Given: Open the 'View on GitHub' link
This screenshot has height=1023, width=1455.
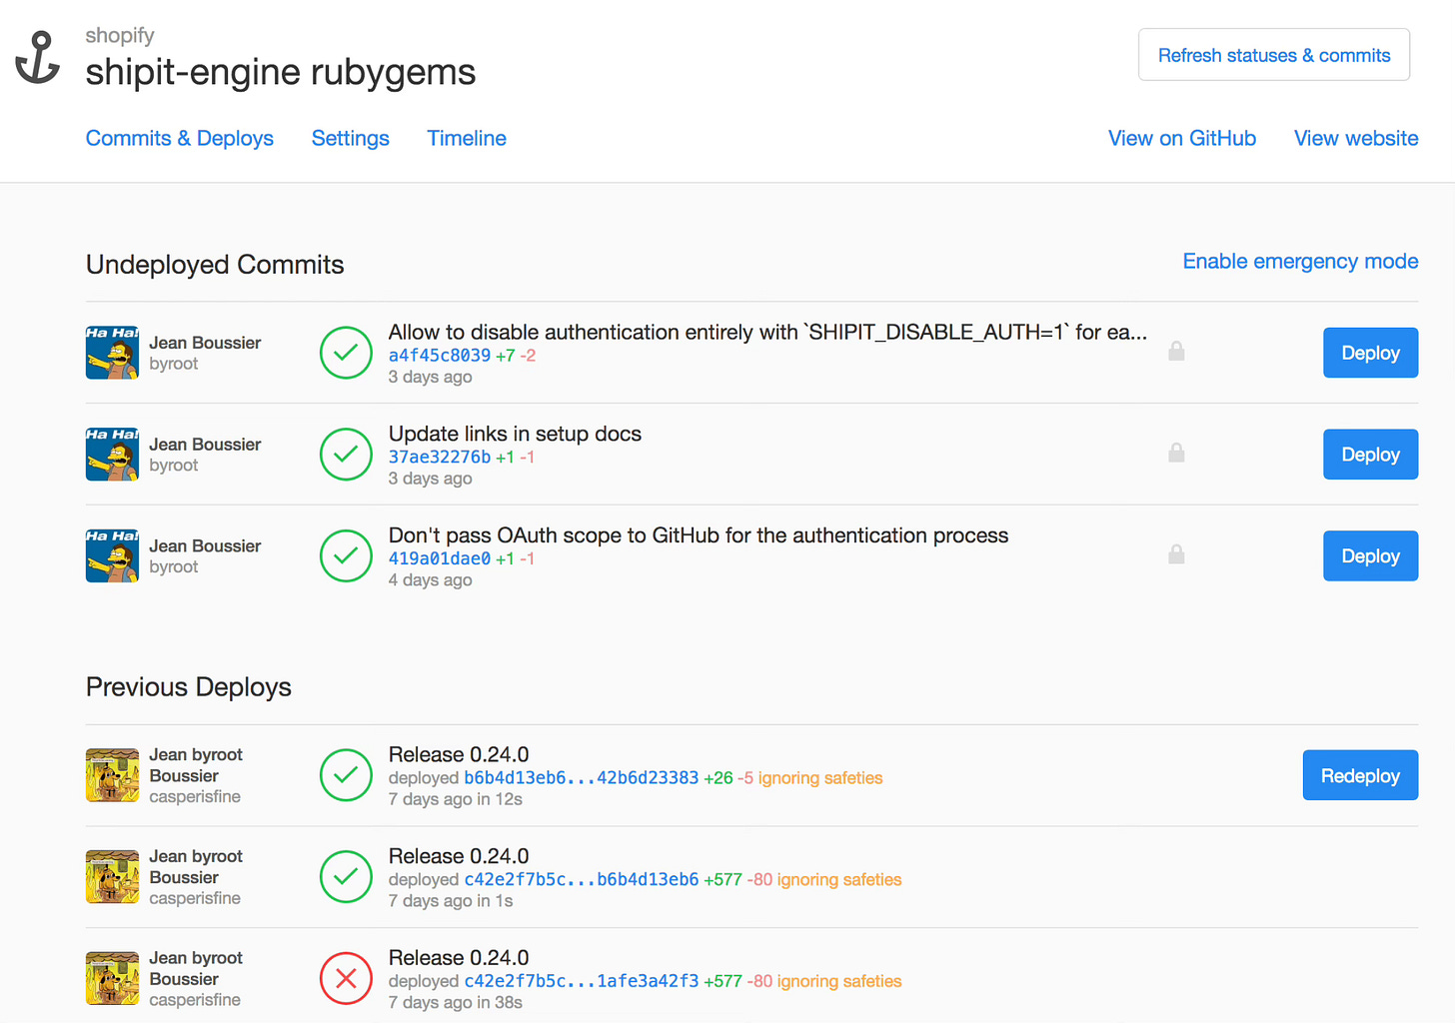Looking at the screenshot, I should [1182, 138].
